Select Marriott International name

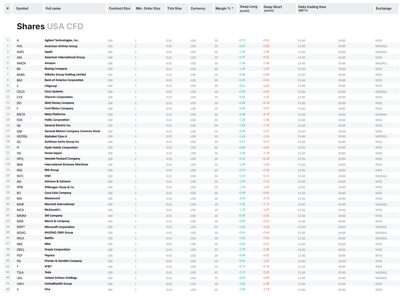point(59,204)
